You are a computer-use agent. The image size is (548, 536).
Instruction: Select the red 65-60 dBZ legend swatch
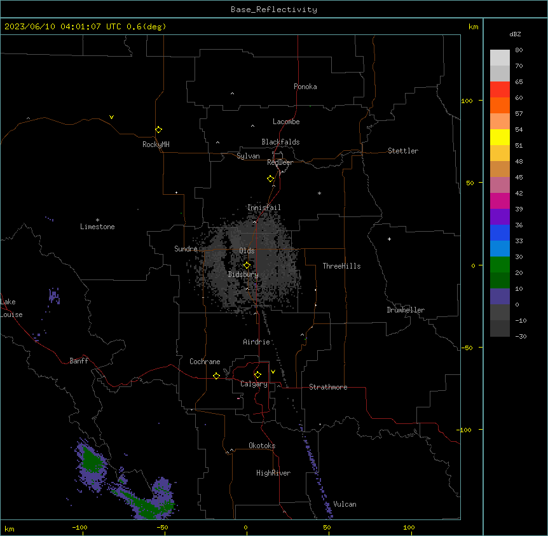[500, 89]
